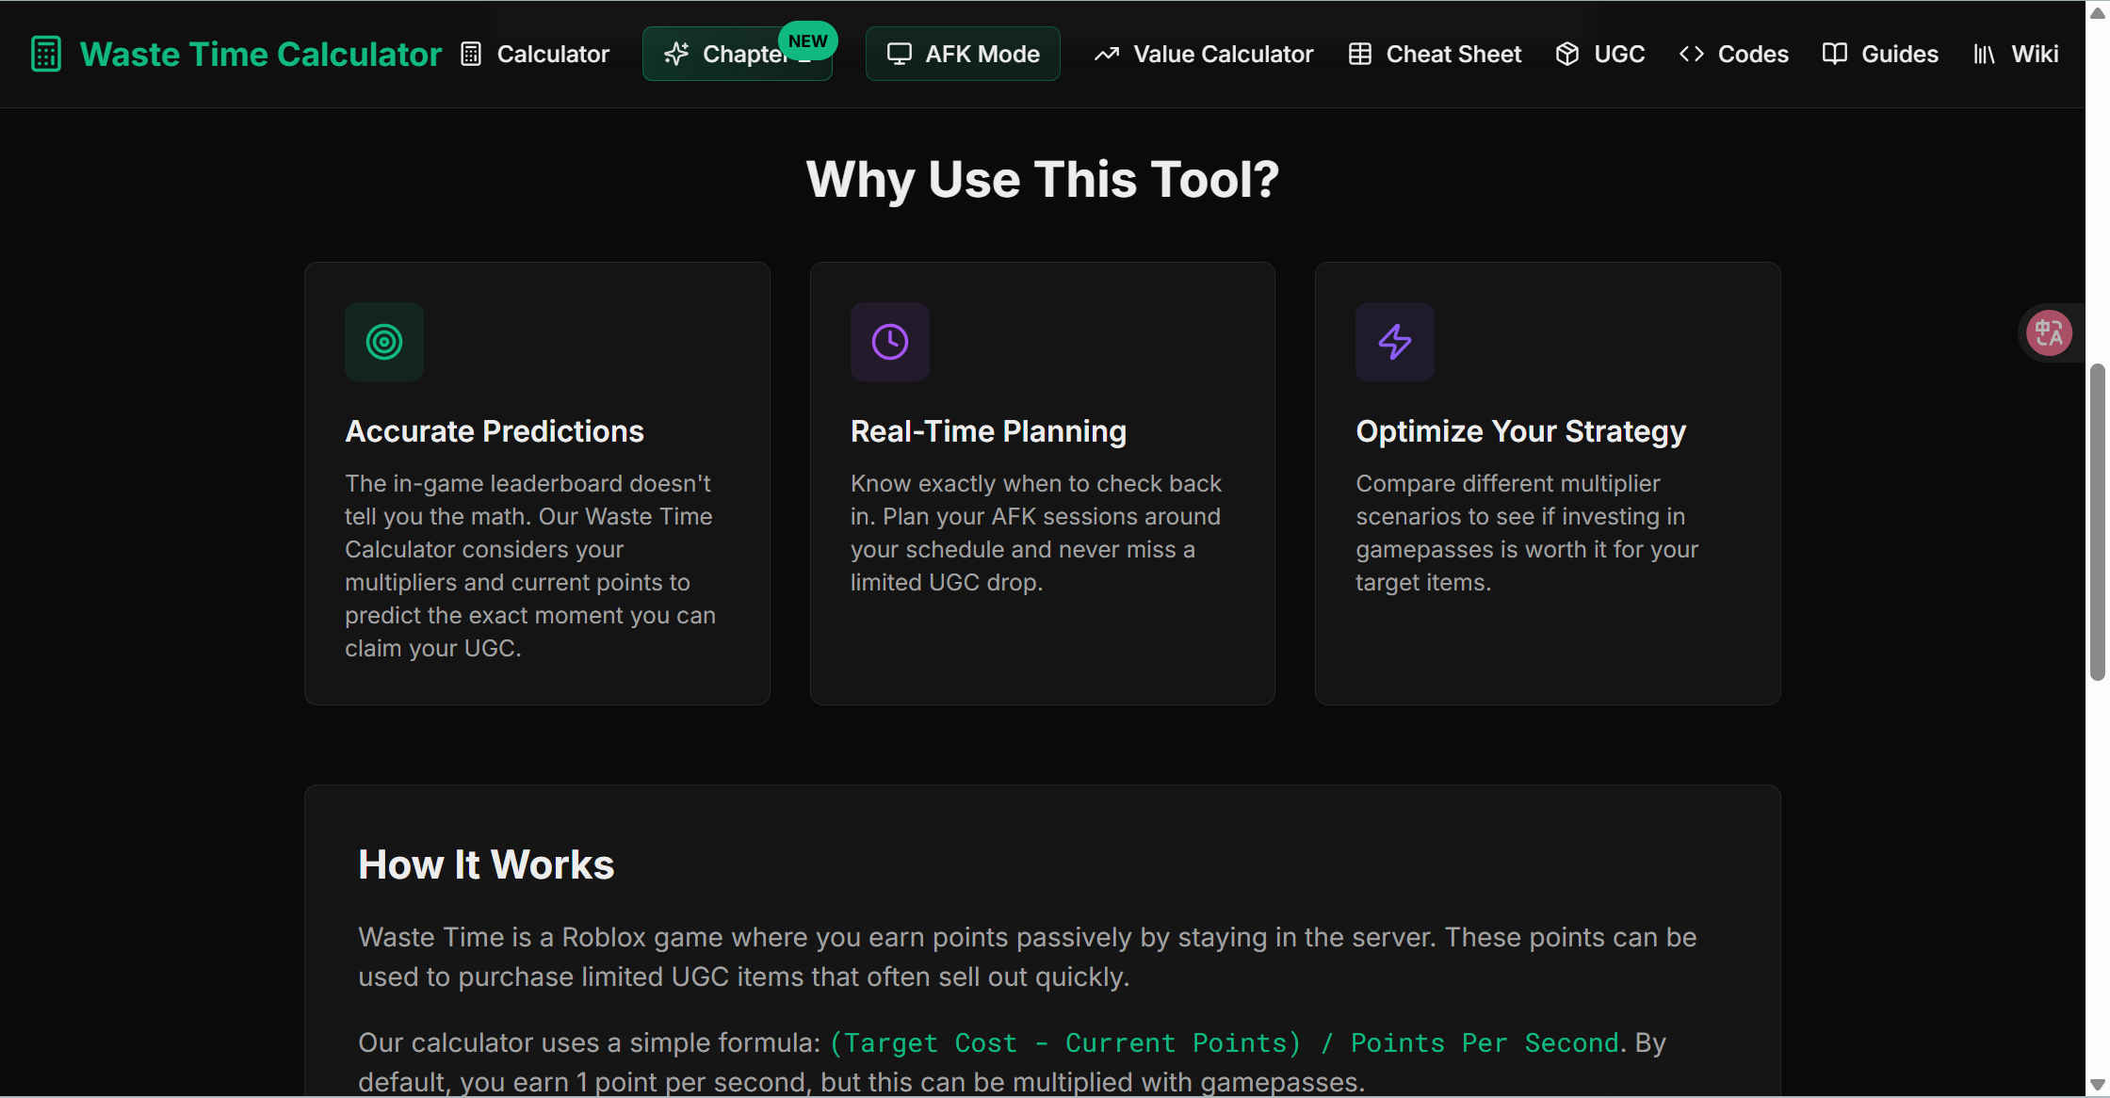Screen dimensions: 2110x1098
Task: Click the package icon beside UGC
Action: click(1567, 54)
